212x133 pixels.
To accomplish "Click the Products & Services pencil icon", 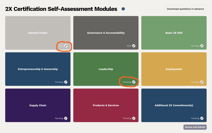I will click(134, 118).
